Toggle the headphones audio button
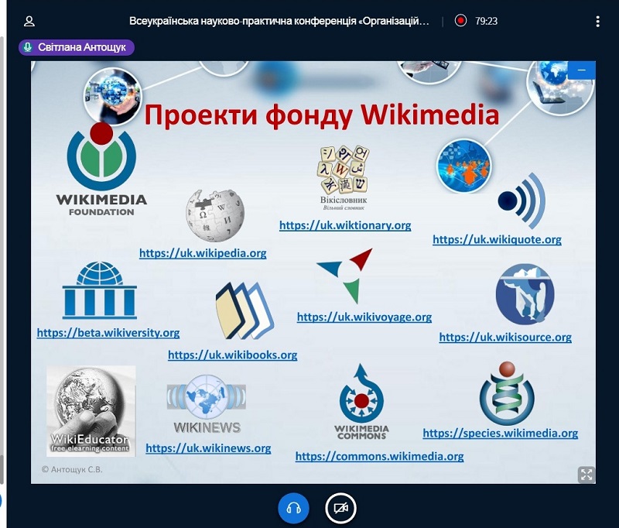619x528 pixels. coord(293,508)
